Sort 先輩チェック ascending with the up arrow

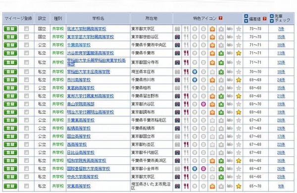272,16
